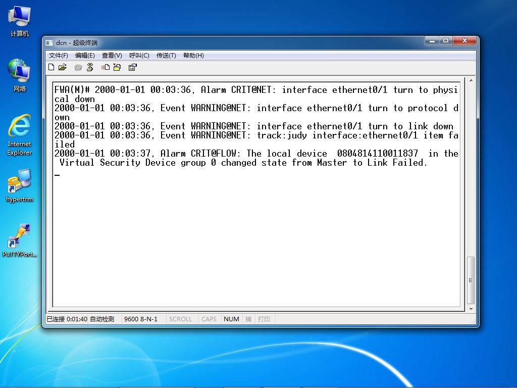Screen dimensions: 517x388
Task: Click the vertical scrollbar thumb
Action: [471, 280]
